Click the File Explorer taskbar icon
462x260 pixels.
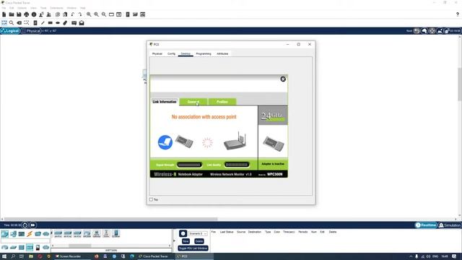(x=30, y=256)
